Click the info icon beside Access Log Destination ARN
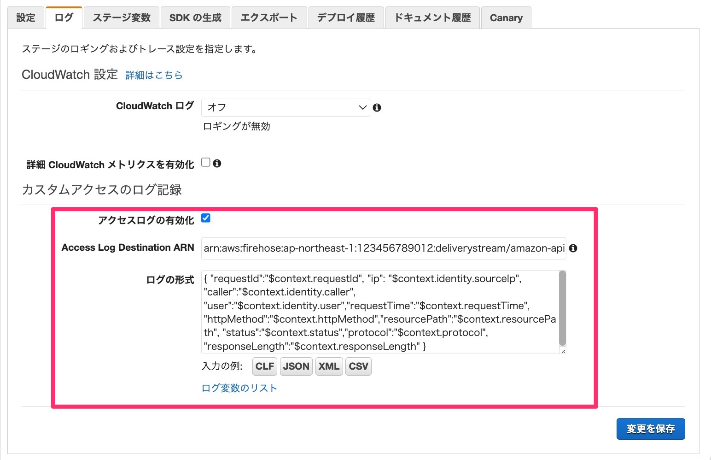This screenshot has width=711, height=460. (574, 248)
